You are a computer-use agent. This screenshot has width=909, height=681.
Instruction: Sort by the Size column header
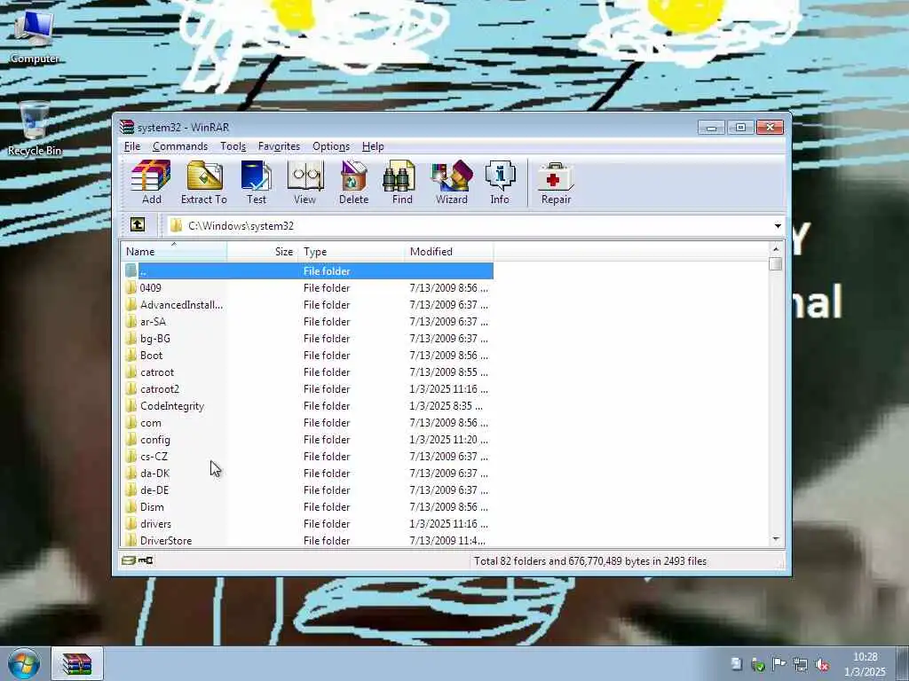(x=263, y=251)
